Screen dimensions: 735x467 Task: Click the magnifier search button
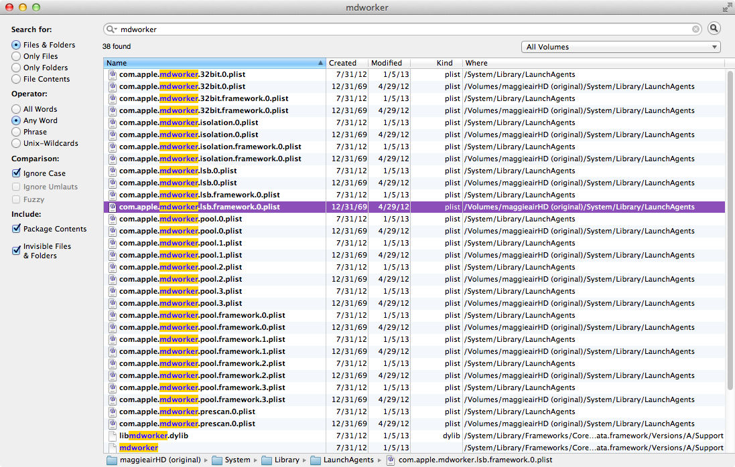coord(714,29)
